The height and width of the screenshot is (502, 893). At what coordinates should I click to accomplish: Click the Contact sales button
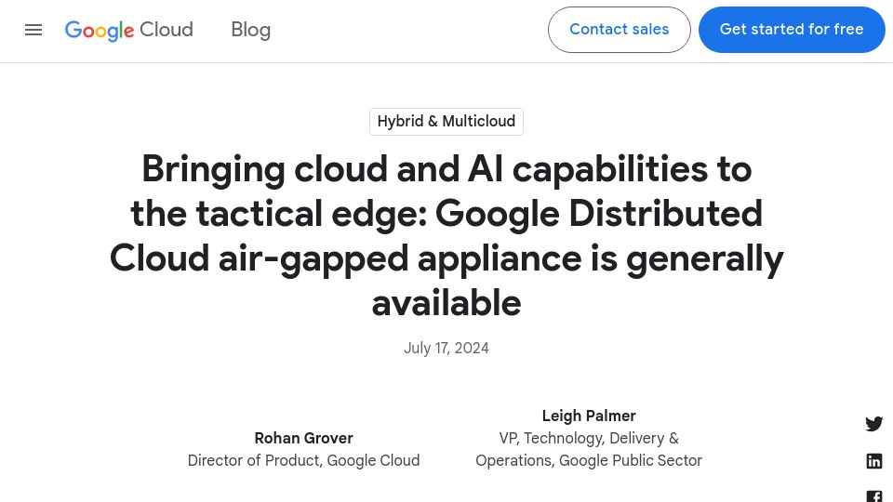pos(620,30)
